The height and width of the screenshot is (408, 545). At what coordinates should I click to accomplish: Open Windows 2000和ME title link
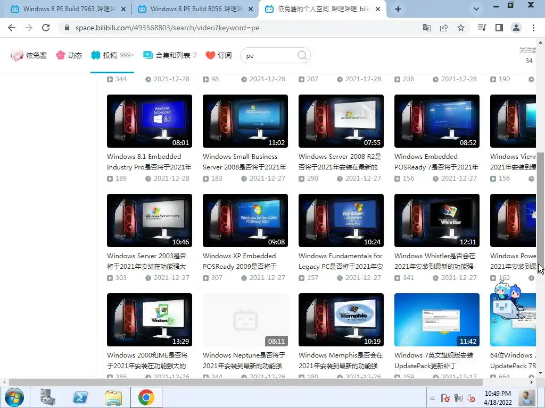pos(147,360)
